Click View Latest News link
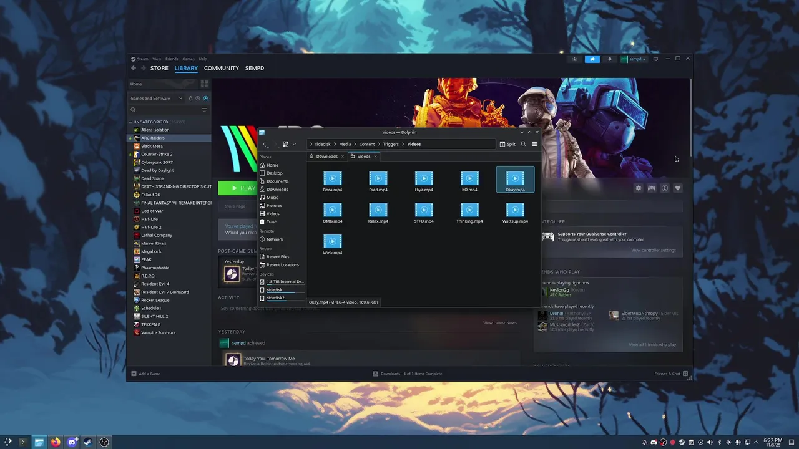Screen dimensions: 799x449 pyautogui.click(x=500, y=323)
